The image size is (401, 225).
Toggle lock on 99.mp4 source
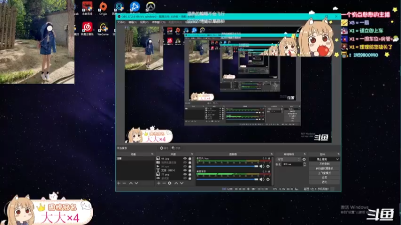[190, 166]
